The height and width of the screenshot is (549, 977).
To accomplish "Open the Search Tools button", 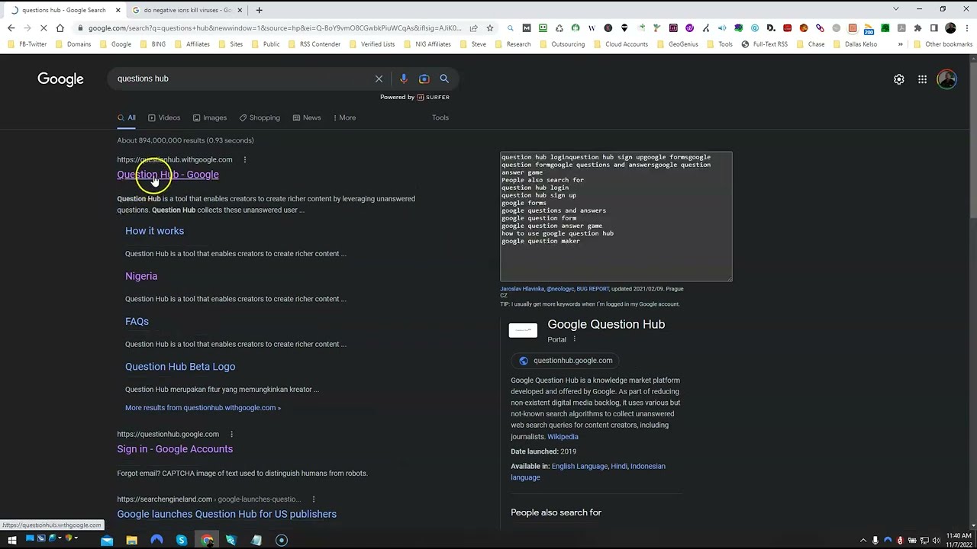I will [x=440, y=117].
